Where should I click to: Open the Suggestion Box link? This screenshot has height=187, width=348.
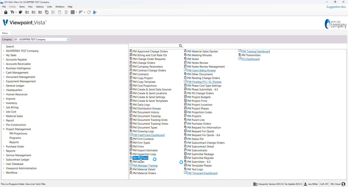coord(336,7)
